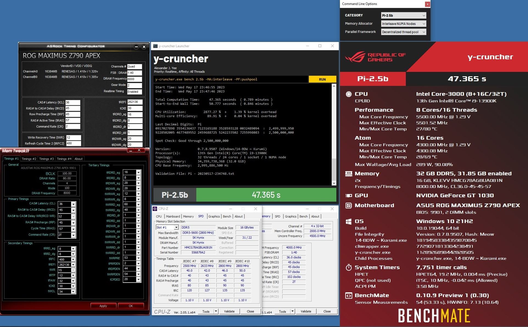Viewport: 528px width, 327px height.
Task: Click the BenchMate code bracket icon
Action: pyautogui.click(x=348, y=295)
